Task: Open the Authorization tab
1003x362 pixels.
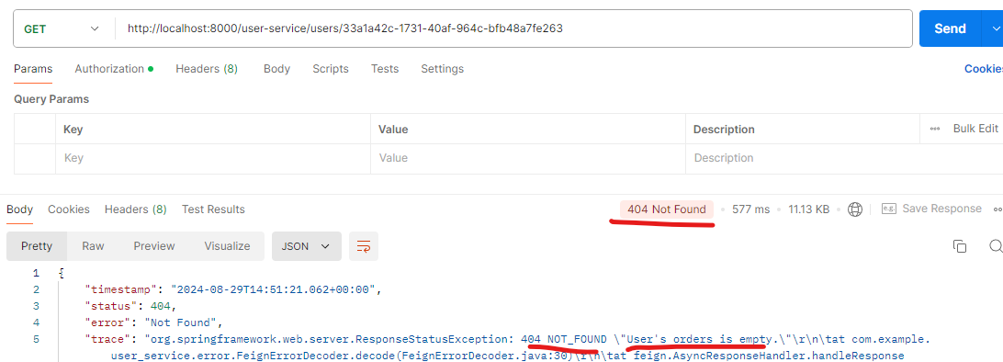Action: [x=114, y=68]
